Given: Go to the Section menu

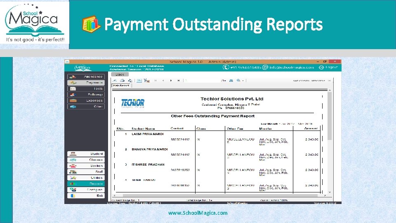Looking at the screenshot, I should click(86, 166).
